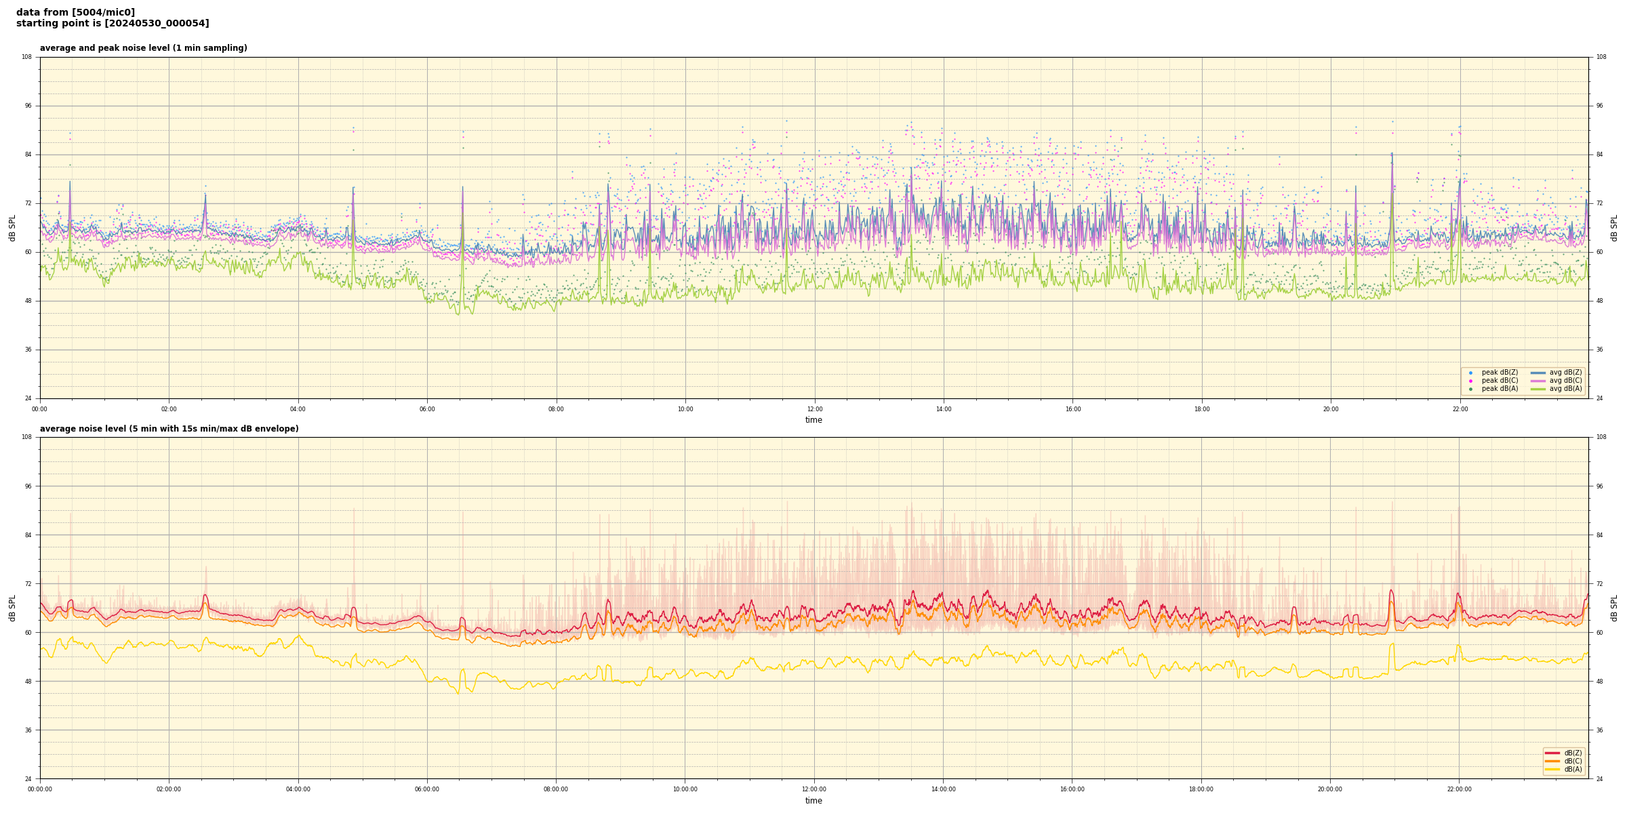
Task: Click the left 'dB SPL' label of upper chart
Action: [x=12, y=228]
